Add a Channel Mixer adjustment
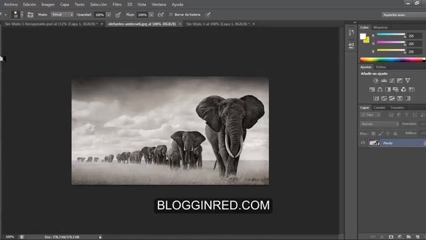This screenshot has width=426, height=240. point(403,89)
